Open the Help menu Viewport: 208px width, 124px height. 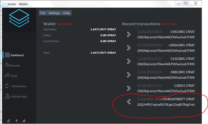pos(66,13)
